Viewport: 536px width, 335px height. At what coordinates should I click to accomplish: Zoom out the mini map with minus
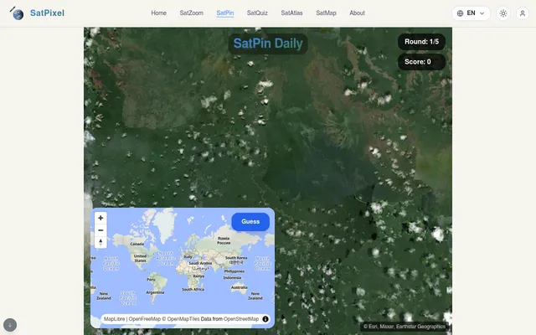tap(100, 230)
